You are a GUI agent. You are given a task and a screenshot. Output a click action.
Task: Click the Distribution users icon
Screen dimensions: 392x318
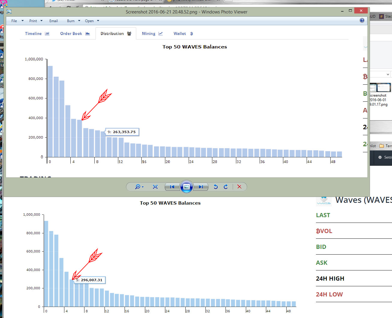[129, 34]
